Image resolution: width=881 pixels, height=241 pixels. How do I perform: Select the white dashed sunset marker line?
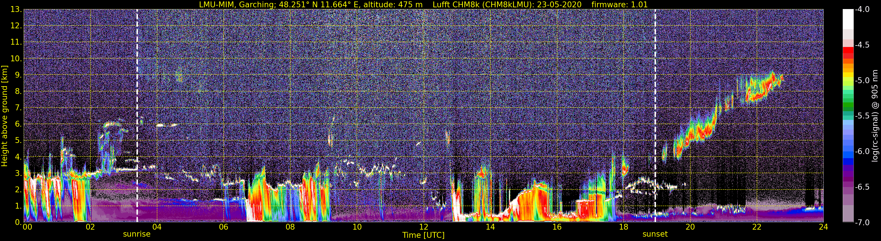pyautogui.click(x=655, y=116)
